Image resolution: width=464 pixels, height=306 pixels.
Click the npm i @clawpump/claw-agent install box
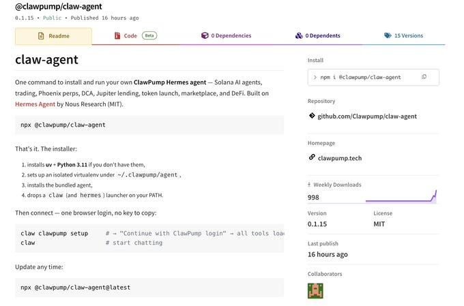(x=373, y=77)
